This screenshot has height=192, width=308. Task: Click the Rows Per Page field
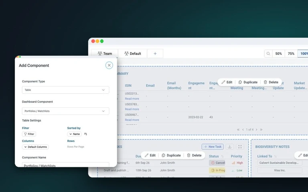[x=76, y=147]
